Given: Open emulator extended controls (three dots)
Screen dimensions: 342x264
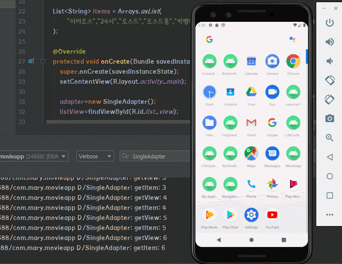Looking at the screenshot, I should 330,215.
